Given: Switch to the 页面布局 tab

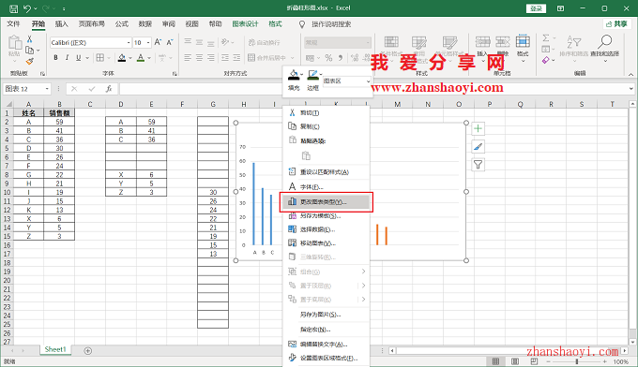Looking at the screenshot, I should pyautogui.click(x=92, y=24).
